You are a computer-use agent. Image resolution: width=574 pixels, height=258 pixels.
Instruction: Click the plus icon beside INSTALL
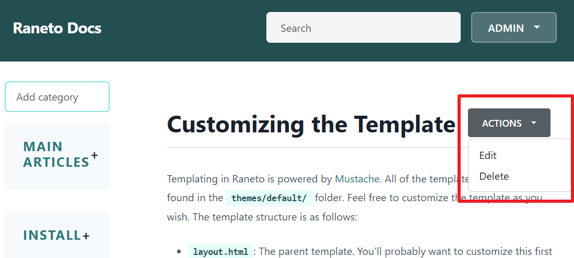(86, 236)
